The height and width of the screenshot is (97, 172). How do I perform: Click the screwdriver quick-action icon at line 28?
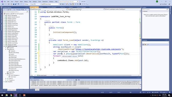38,53
